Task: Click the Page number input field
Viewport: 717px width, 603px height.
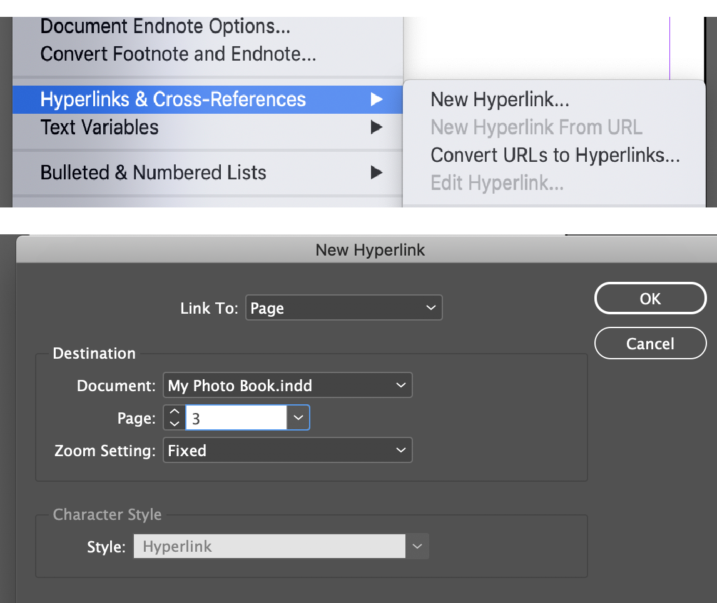Action: (236, 418)
